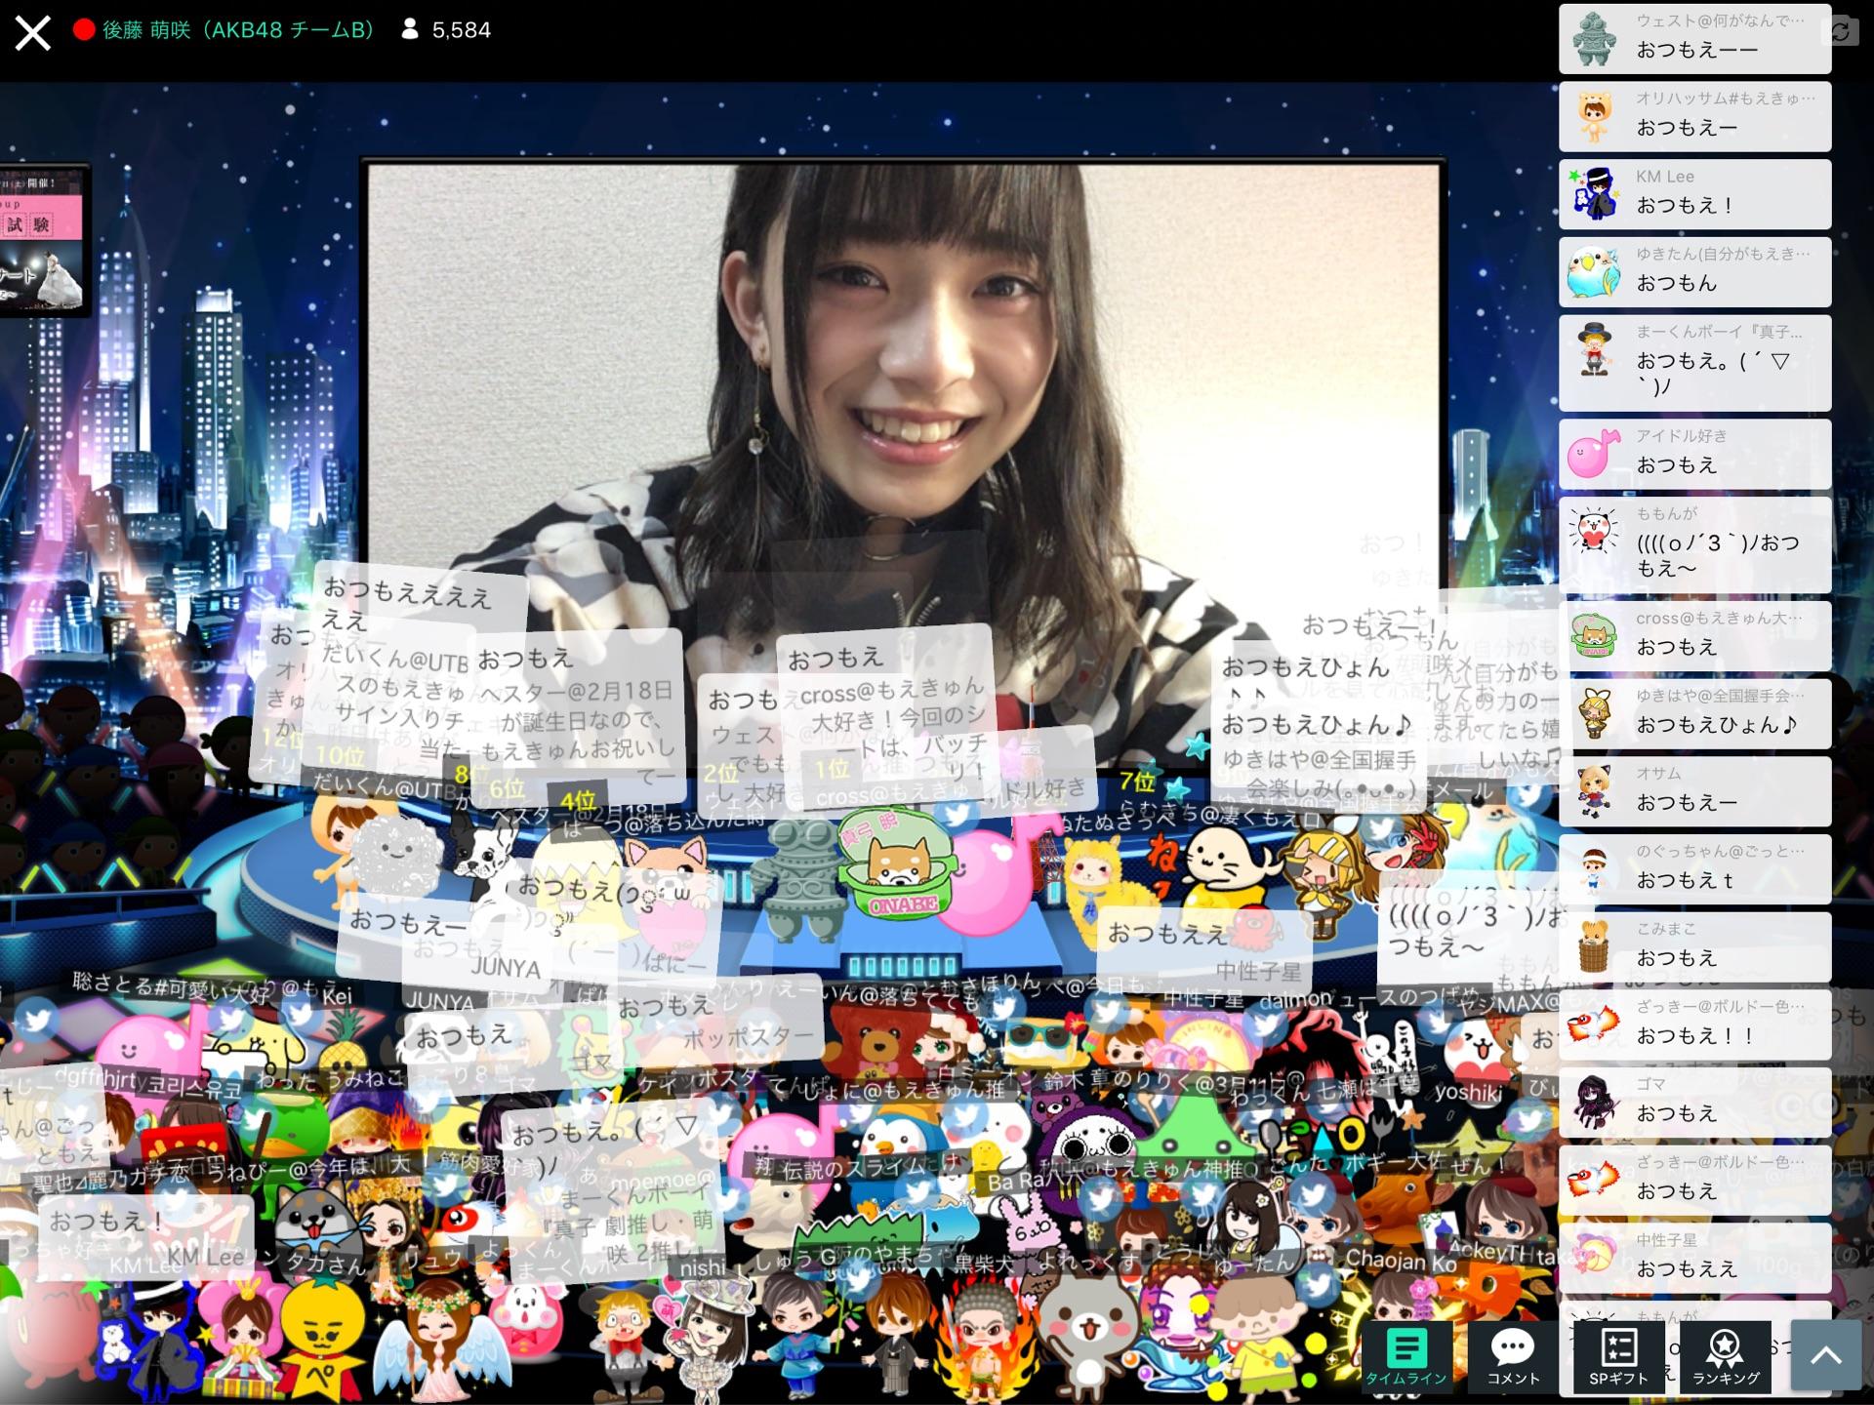The height and width of the screenshot is (1405, 1874).
Task: Tap the cat-eared avatar in オサム's comment
Action: (1594, 791)
